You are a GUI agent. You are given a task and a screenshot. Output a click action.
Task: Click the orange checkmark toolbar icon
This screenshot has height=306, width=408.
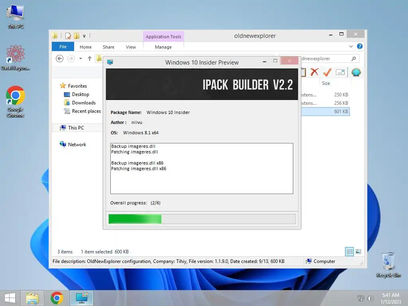click(x=327, y=72)
